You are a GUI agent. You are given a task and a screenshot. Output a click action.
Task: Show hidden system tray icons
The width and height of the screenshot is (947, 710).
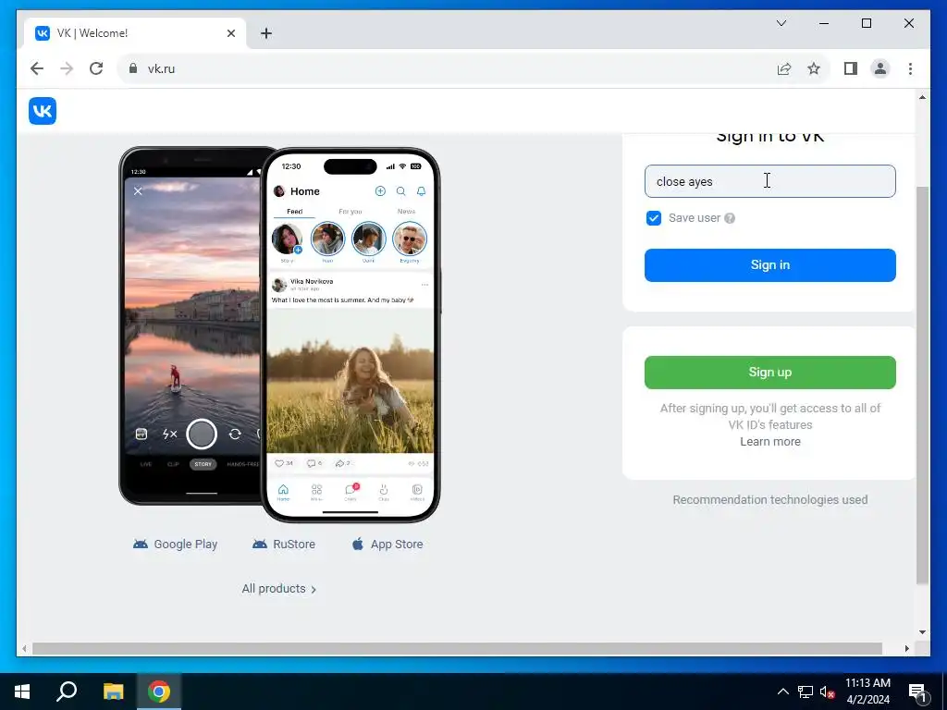click(x=782, y=692)
